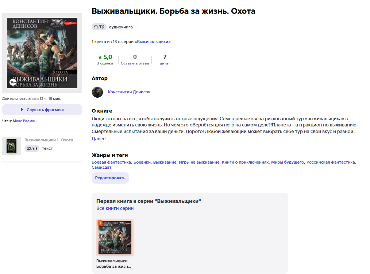370x274 pixels.
Task: Click the green star rating 5,0
Action: tap(105, 57)
